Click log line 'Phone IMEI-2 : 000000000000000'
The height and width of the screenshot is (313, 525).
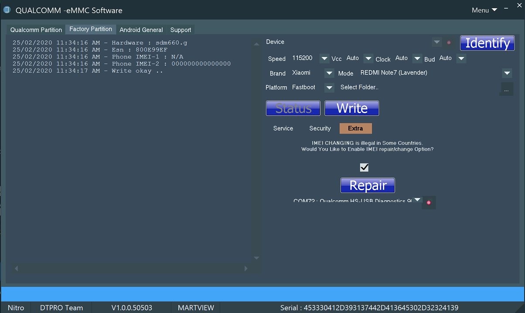pyautogui.click(x=122, y=64)
